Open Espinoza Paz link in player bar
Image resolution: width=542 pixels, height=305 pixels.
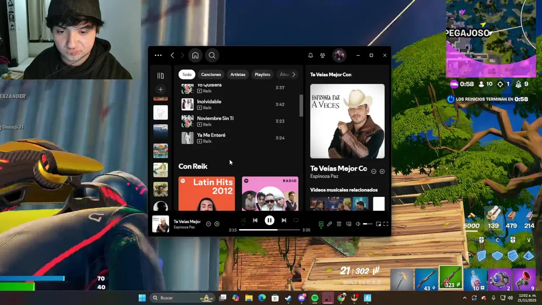click(184, 227)
